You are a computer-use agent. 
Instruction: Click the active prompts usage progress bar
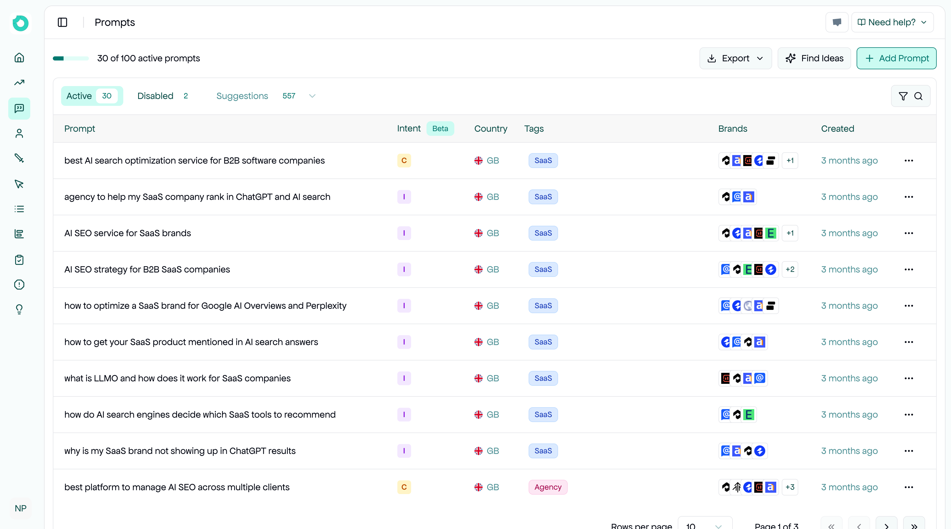pos(70,58)
